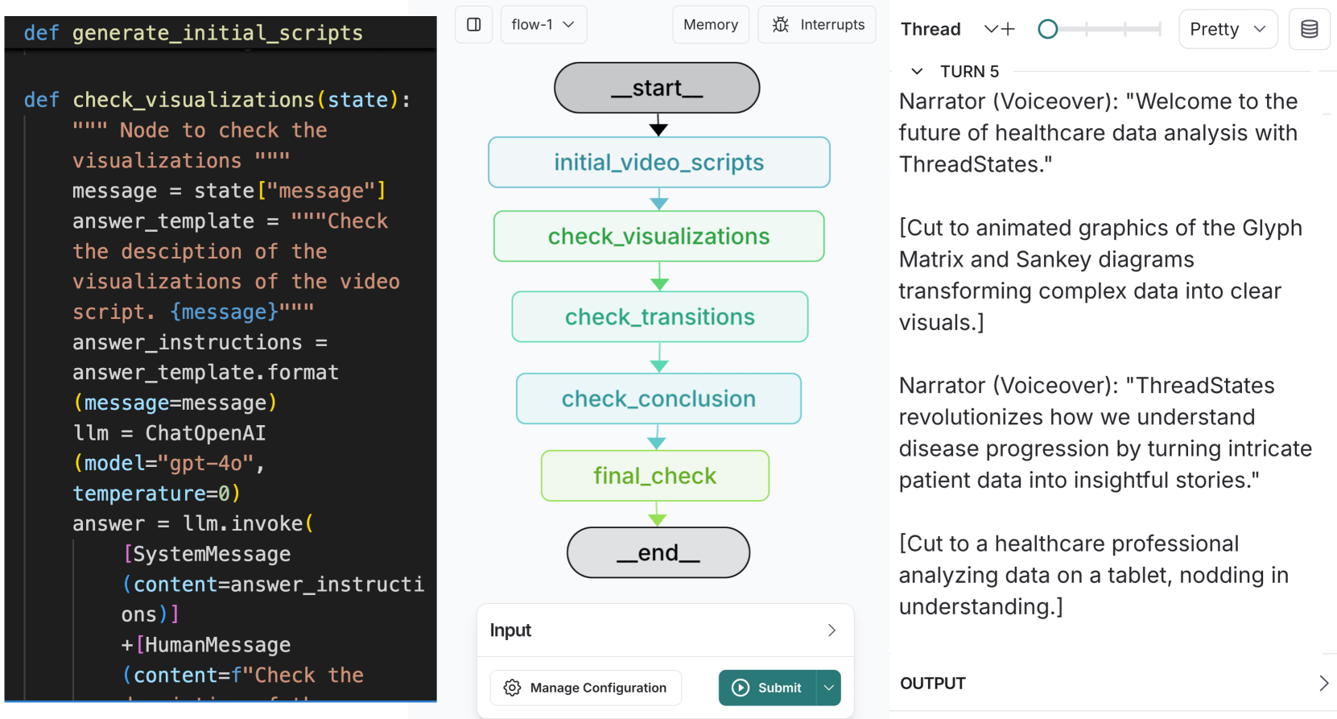Viewport: 1337px width, 719px height.
Task: Expand the Input panel chevron
Action: point(831,630)
